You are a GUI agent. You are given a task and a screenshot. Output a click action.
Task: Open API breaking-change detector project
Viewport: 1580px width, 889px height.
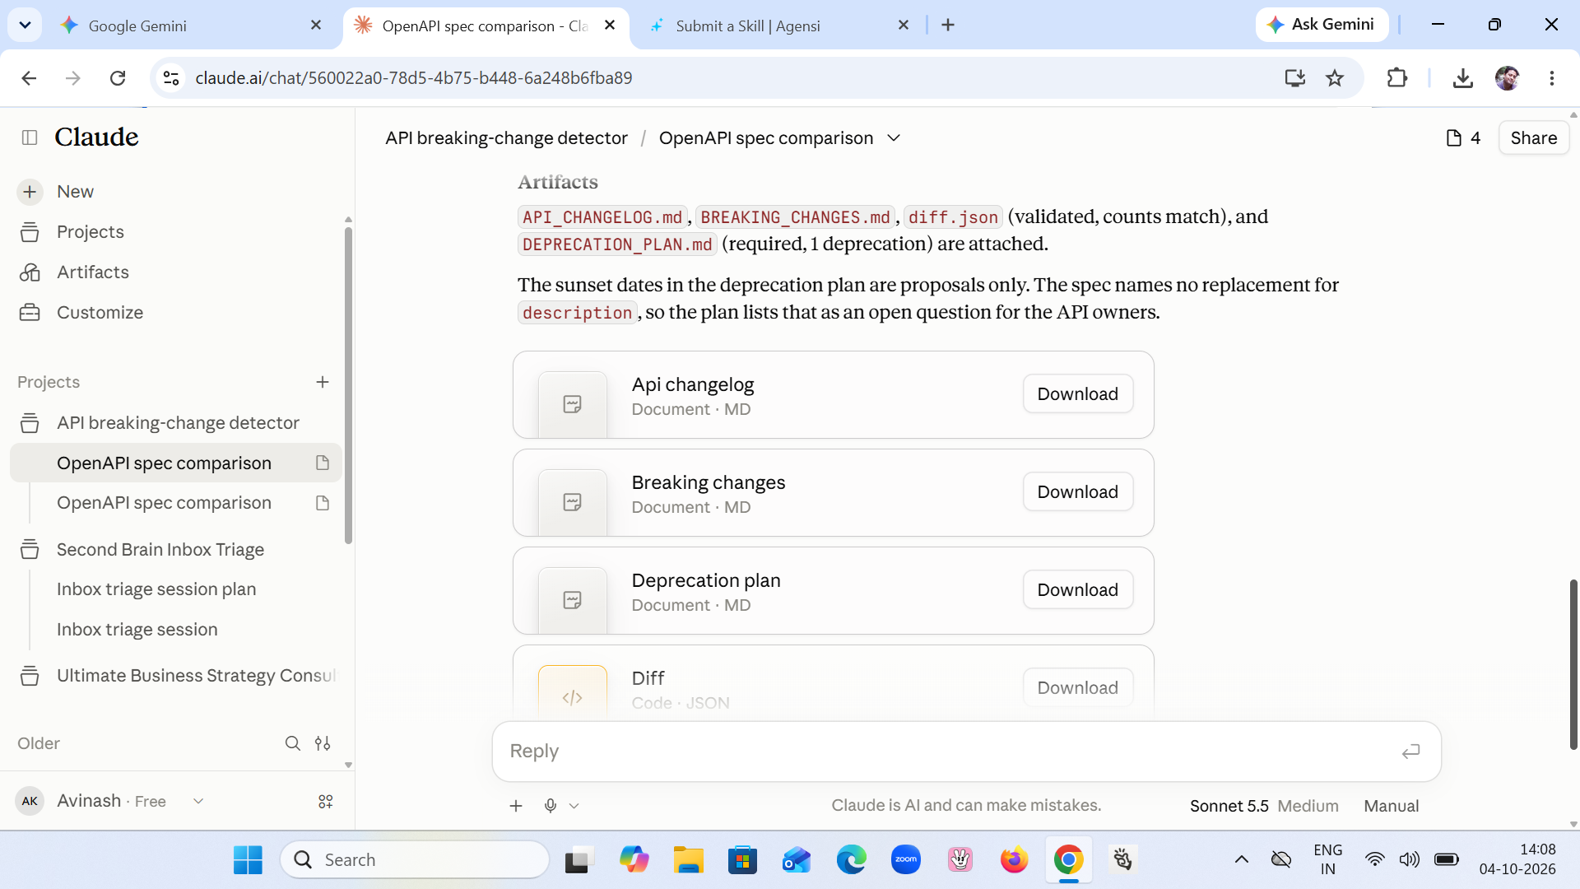(178, 423)
